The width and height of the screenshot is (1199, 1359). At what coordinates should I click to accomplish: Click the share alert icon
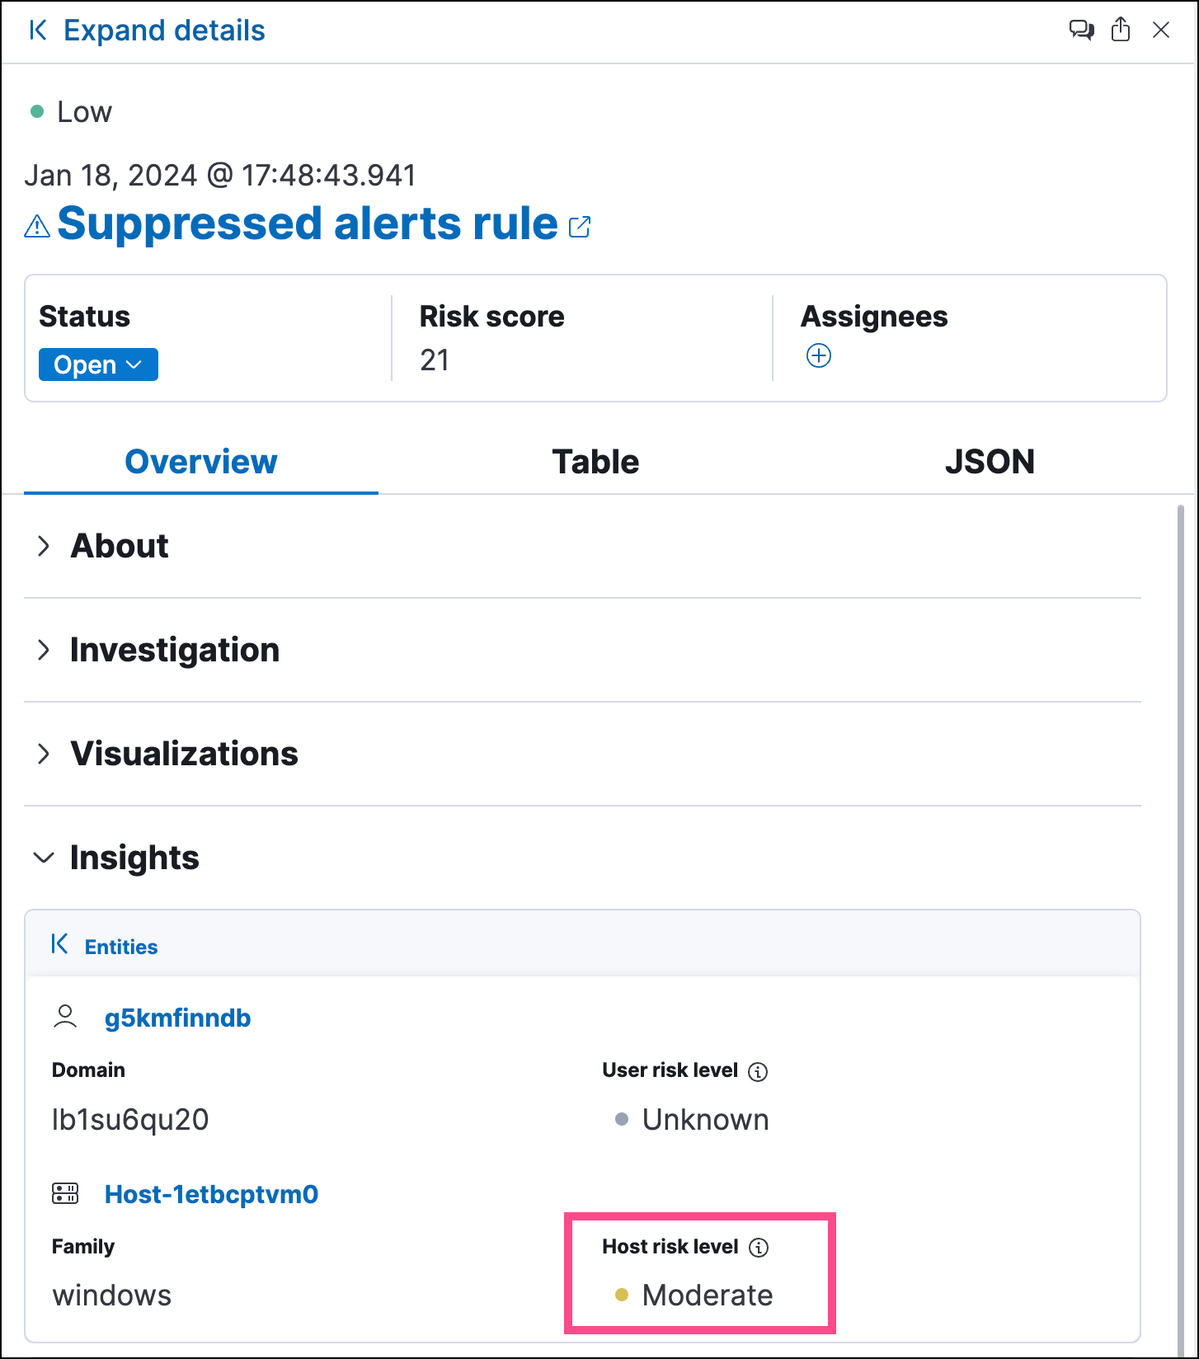click(x=1121, y=31)
